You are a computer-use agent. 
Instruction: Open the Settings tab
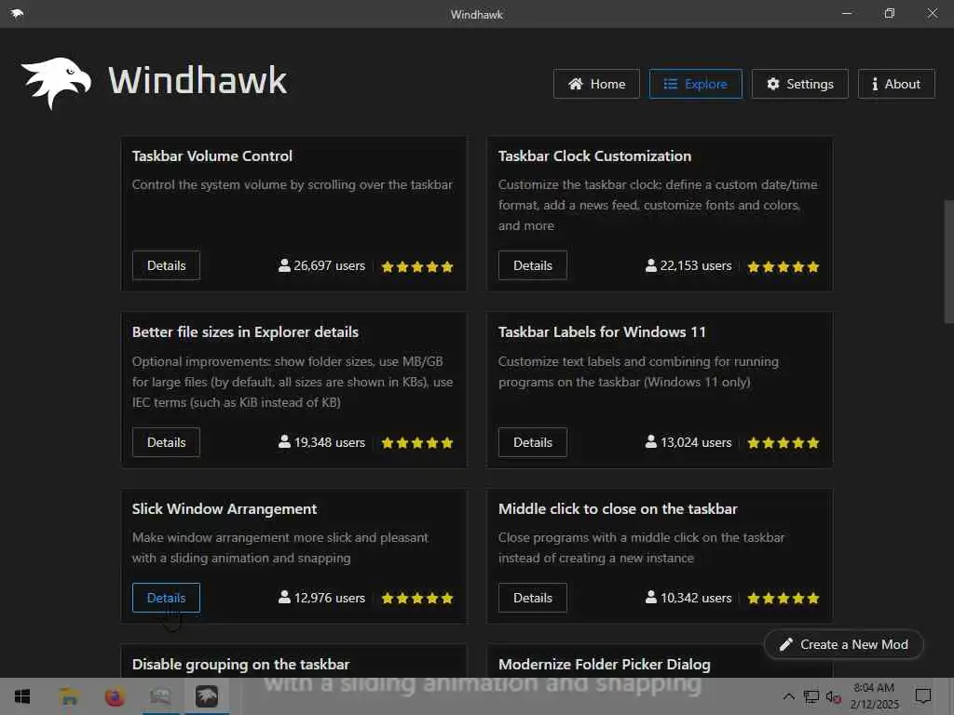800,84
